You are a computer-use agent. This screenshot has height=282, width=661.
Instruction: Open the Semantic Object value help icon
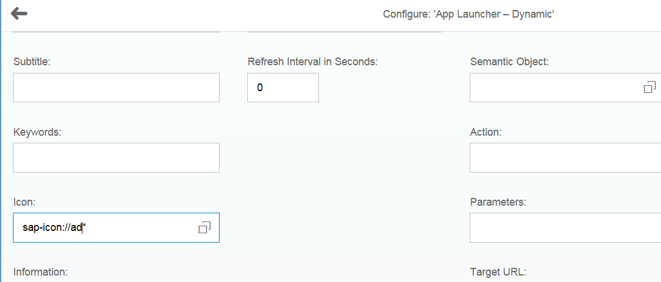(x=650, y=87)
